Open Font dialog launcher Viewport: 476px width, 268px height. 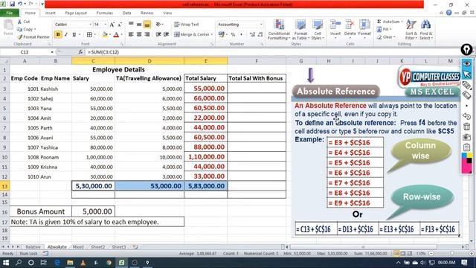click(122, 45)
